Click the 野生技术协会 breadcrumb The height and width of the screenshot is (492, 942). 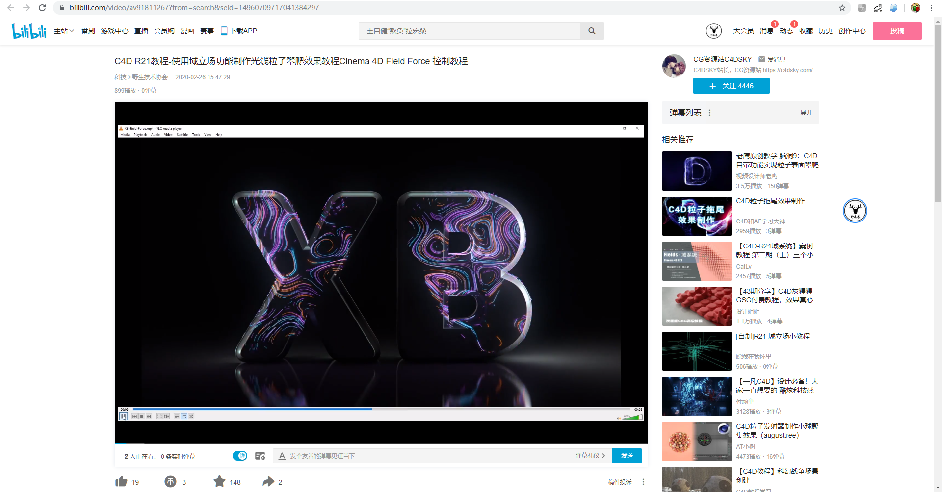pos(150,77)
